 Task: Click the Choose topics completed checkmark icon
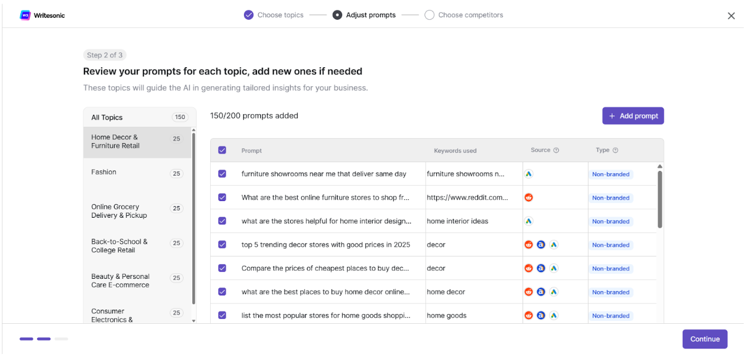(x=248, y=15)
